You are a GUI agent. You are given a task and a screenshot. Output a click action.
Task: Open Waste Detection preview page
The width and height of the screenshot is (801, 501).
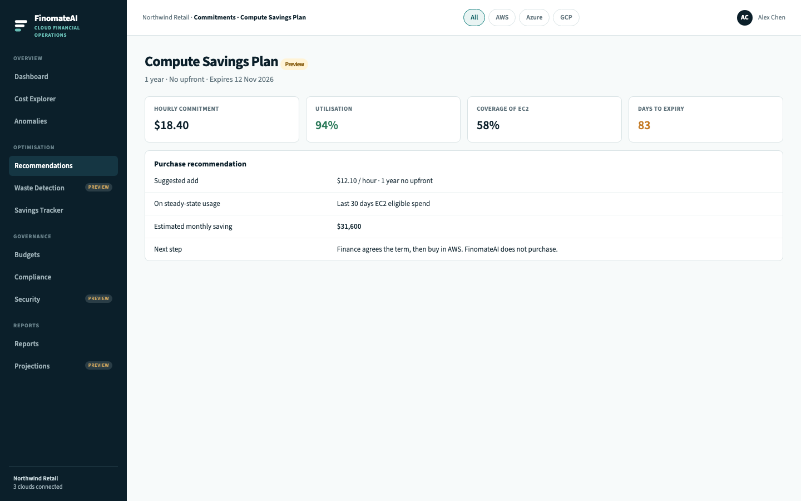tap(63, 188)
